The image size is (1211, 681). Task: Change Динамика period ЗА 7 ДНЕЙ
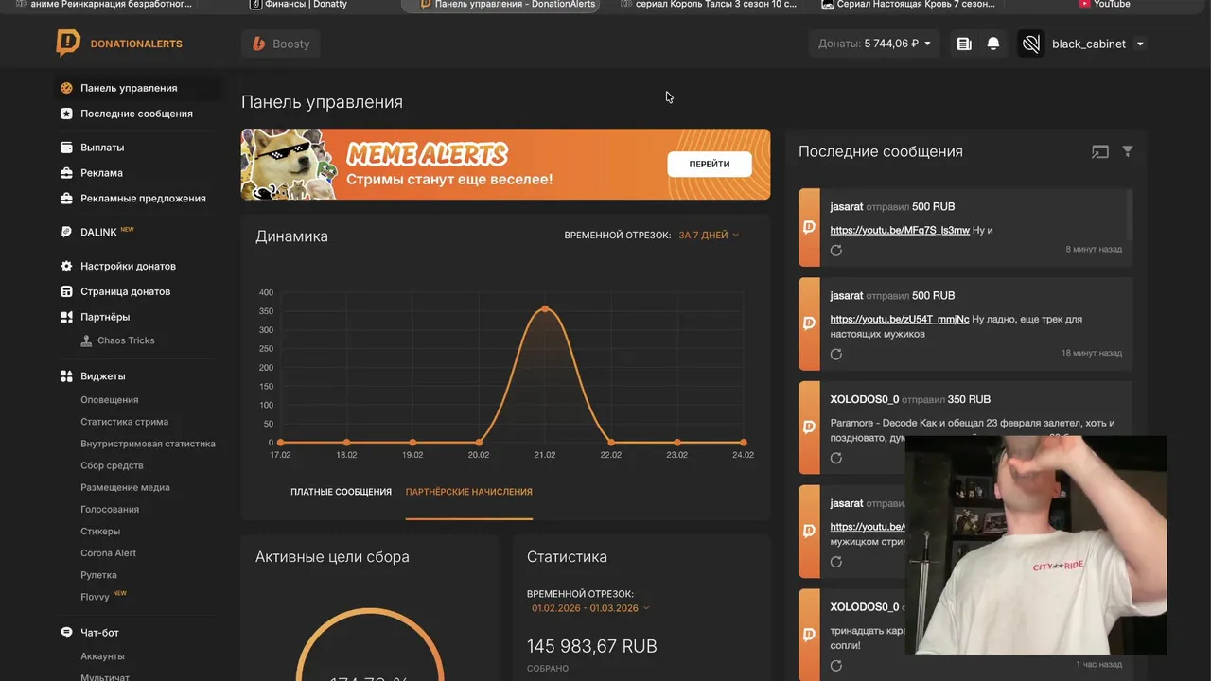(x=709, y=235)
